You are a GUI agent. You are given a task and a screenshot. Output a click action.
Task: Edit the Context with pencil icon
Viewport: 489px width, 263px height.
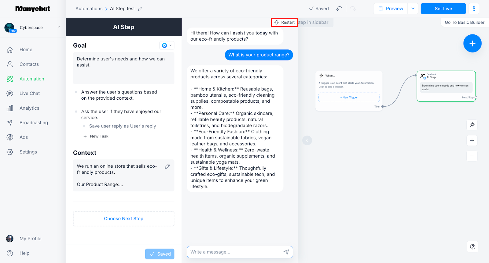pyautogui.click(x=167, y=166)
